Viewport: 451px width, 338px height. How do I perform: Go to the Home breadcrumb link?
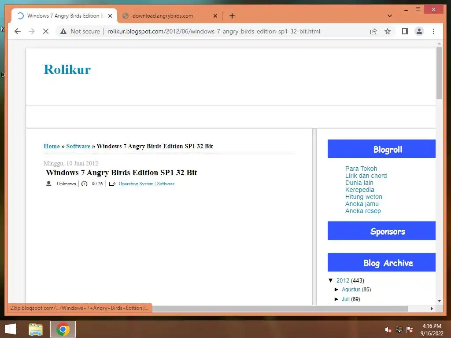(52, 146)
